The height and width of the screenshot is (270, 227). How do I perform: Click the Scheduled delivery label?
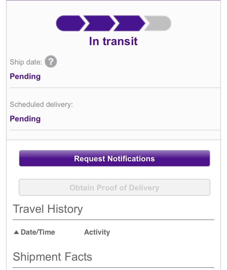click(41, 104)
